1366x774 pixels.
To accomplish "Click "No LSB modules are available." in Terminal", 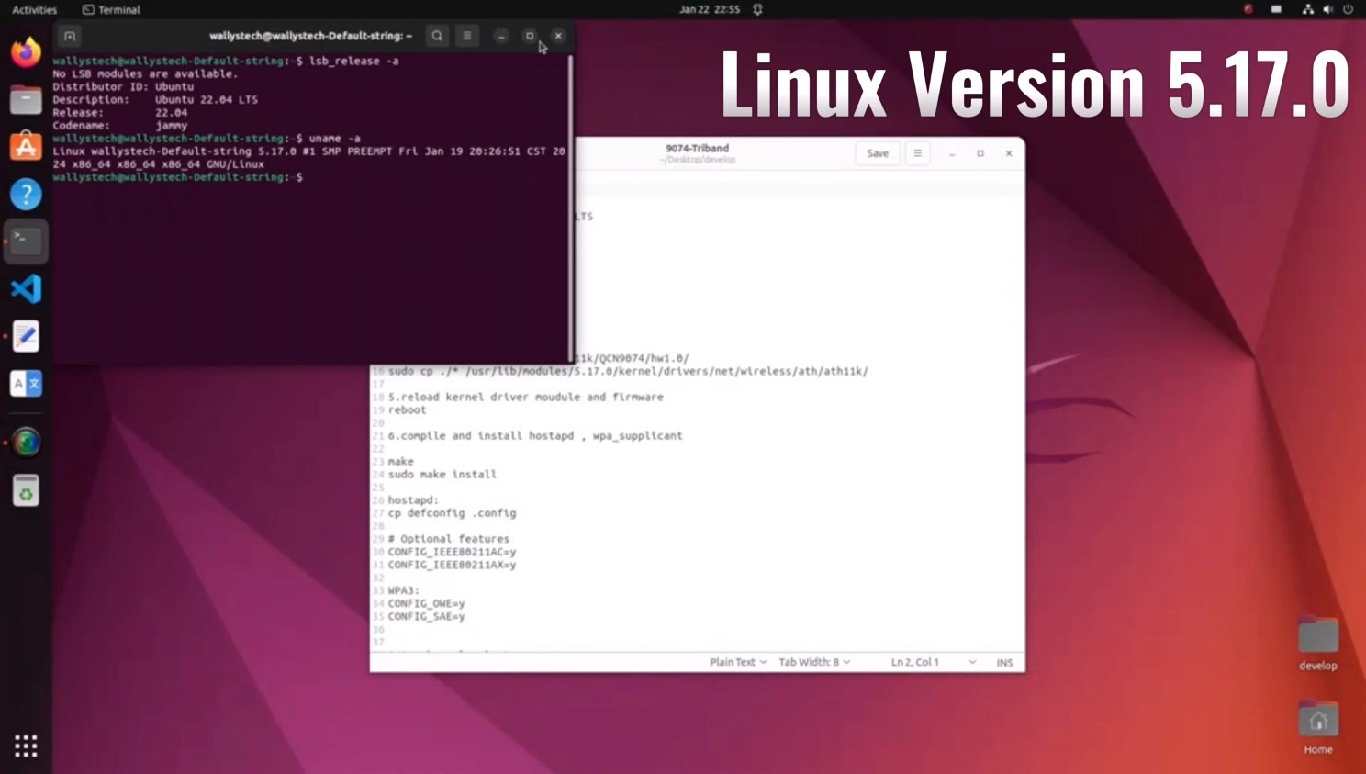I will click(x=145, y=73).
